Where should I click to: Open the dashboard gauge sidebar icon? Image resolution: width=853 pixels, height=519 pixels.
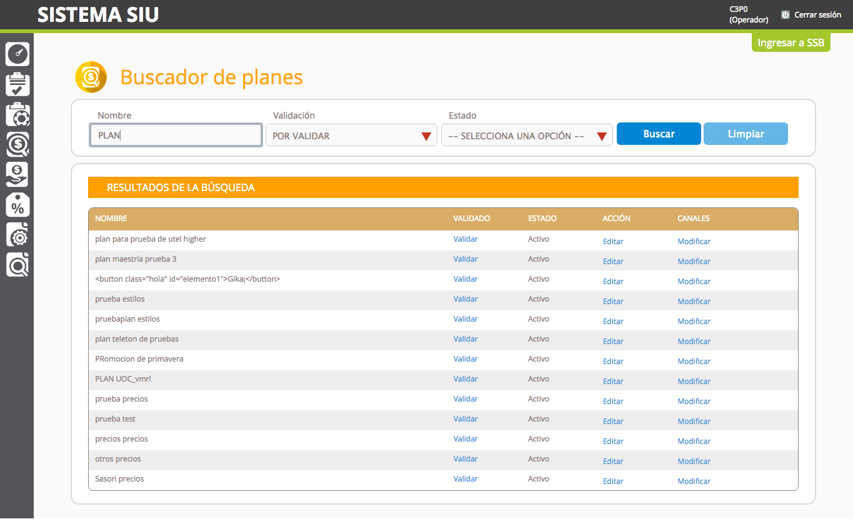point(17,54)
